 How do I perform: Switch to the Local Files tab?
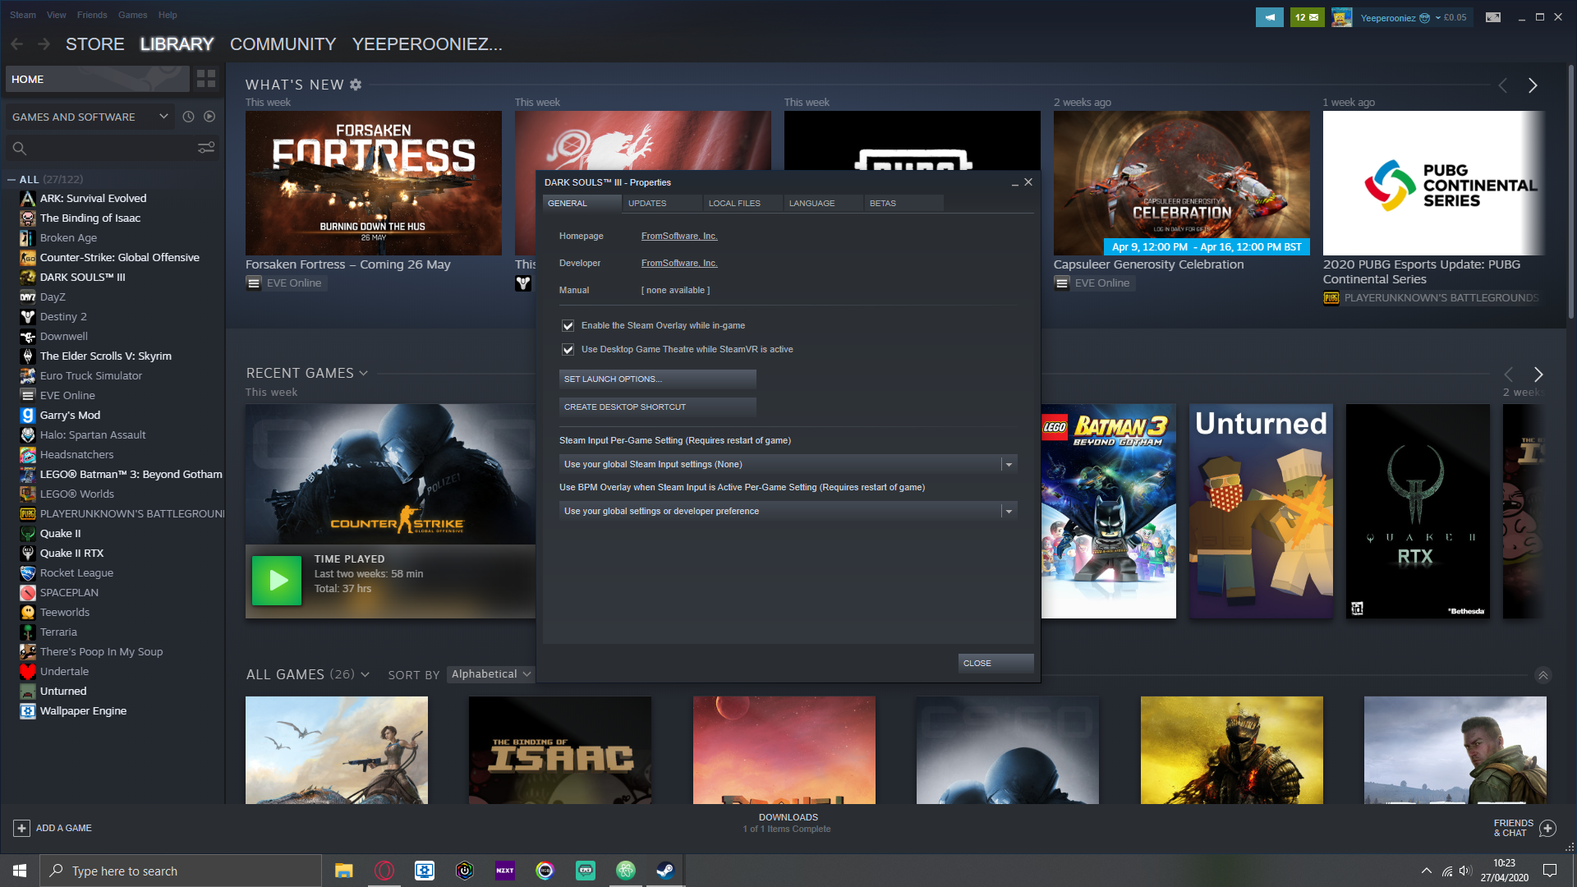point(734,203)
